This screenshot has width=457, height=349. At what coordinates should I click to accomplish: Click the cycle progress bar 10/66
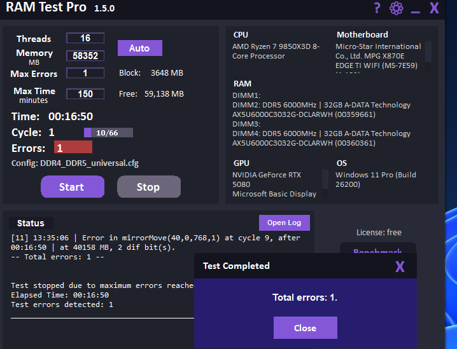click(108, 133)
